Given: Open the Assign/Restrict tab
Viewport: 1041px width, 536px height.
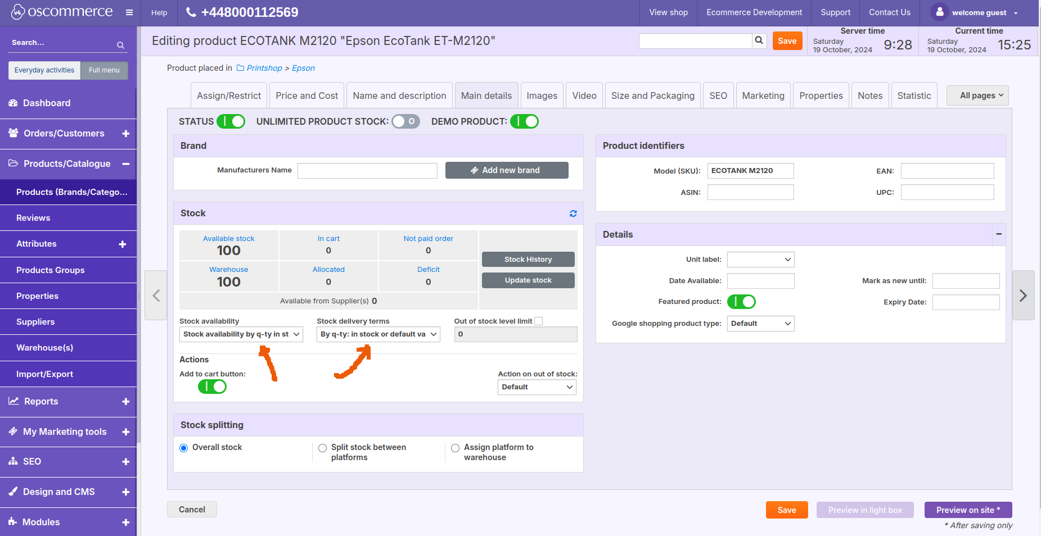Looking at the screenshot, I should click(229, 96).
